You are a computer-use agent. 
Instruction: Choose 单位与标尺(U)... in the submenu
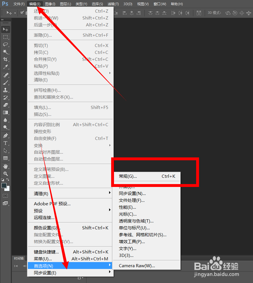click(x=147, y=228)
